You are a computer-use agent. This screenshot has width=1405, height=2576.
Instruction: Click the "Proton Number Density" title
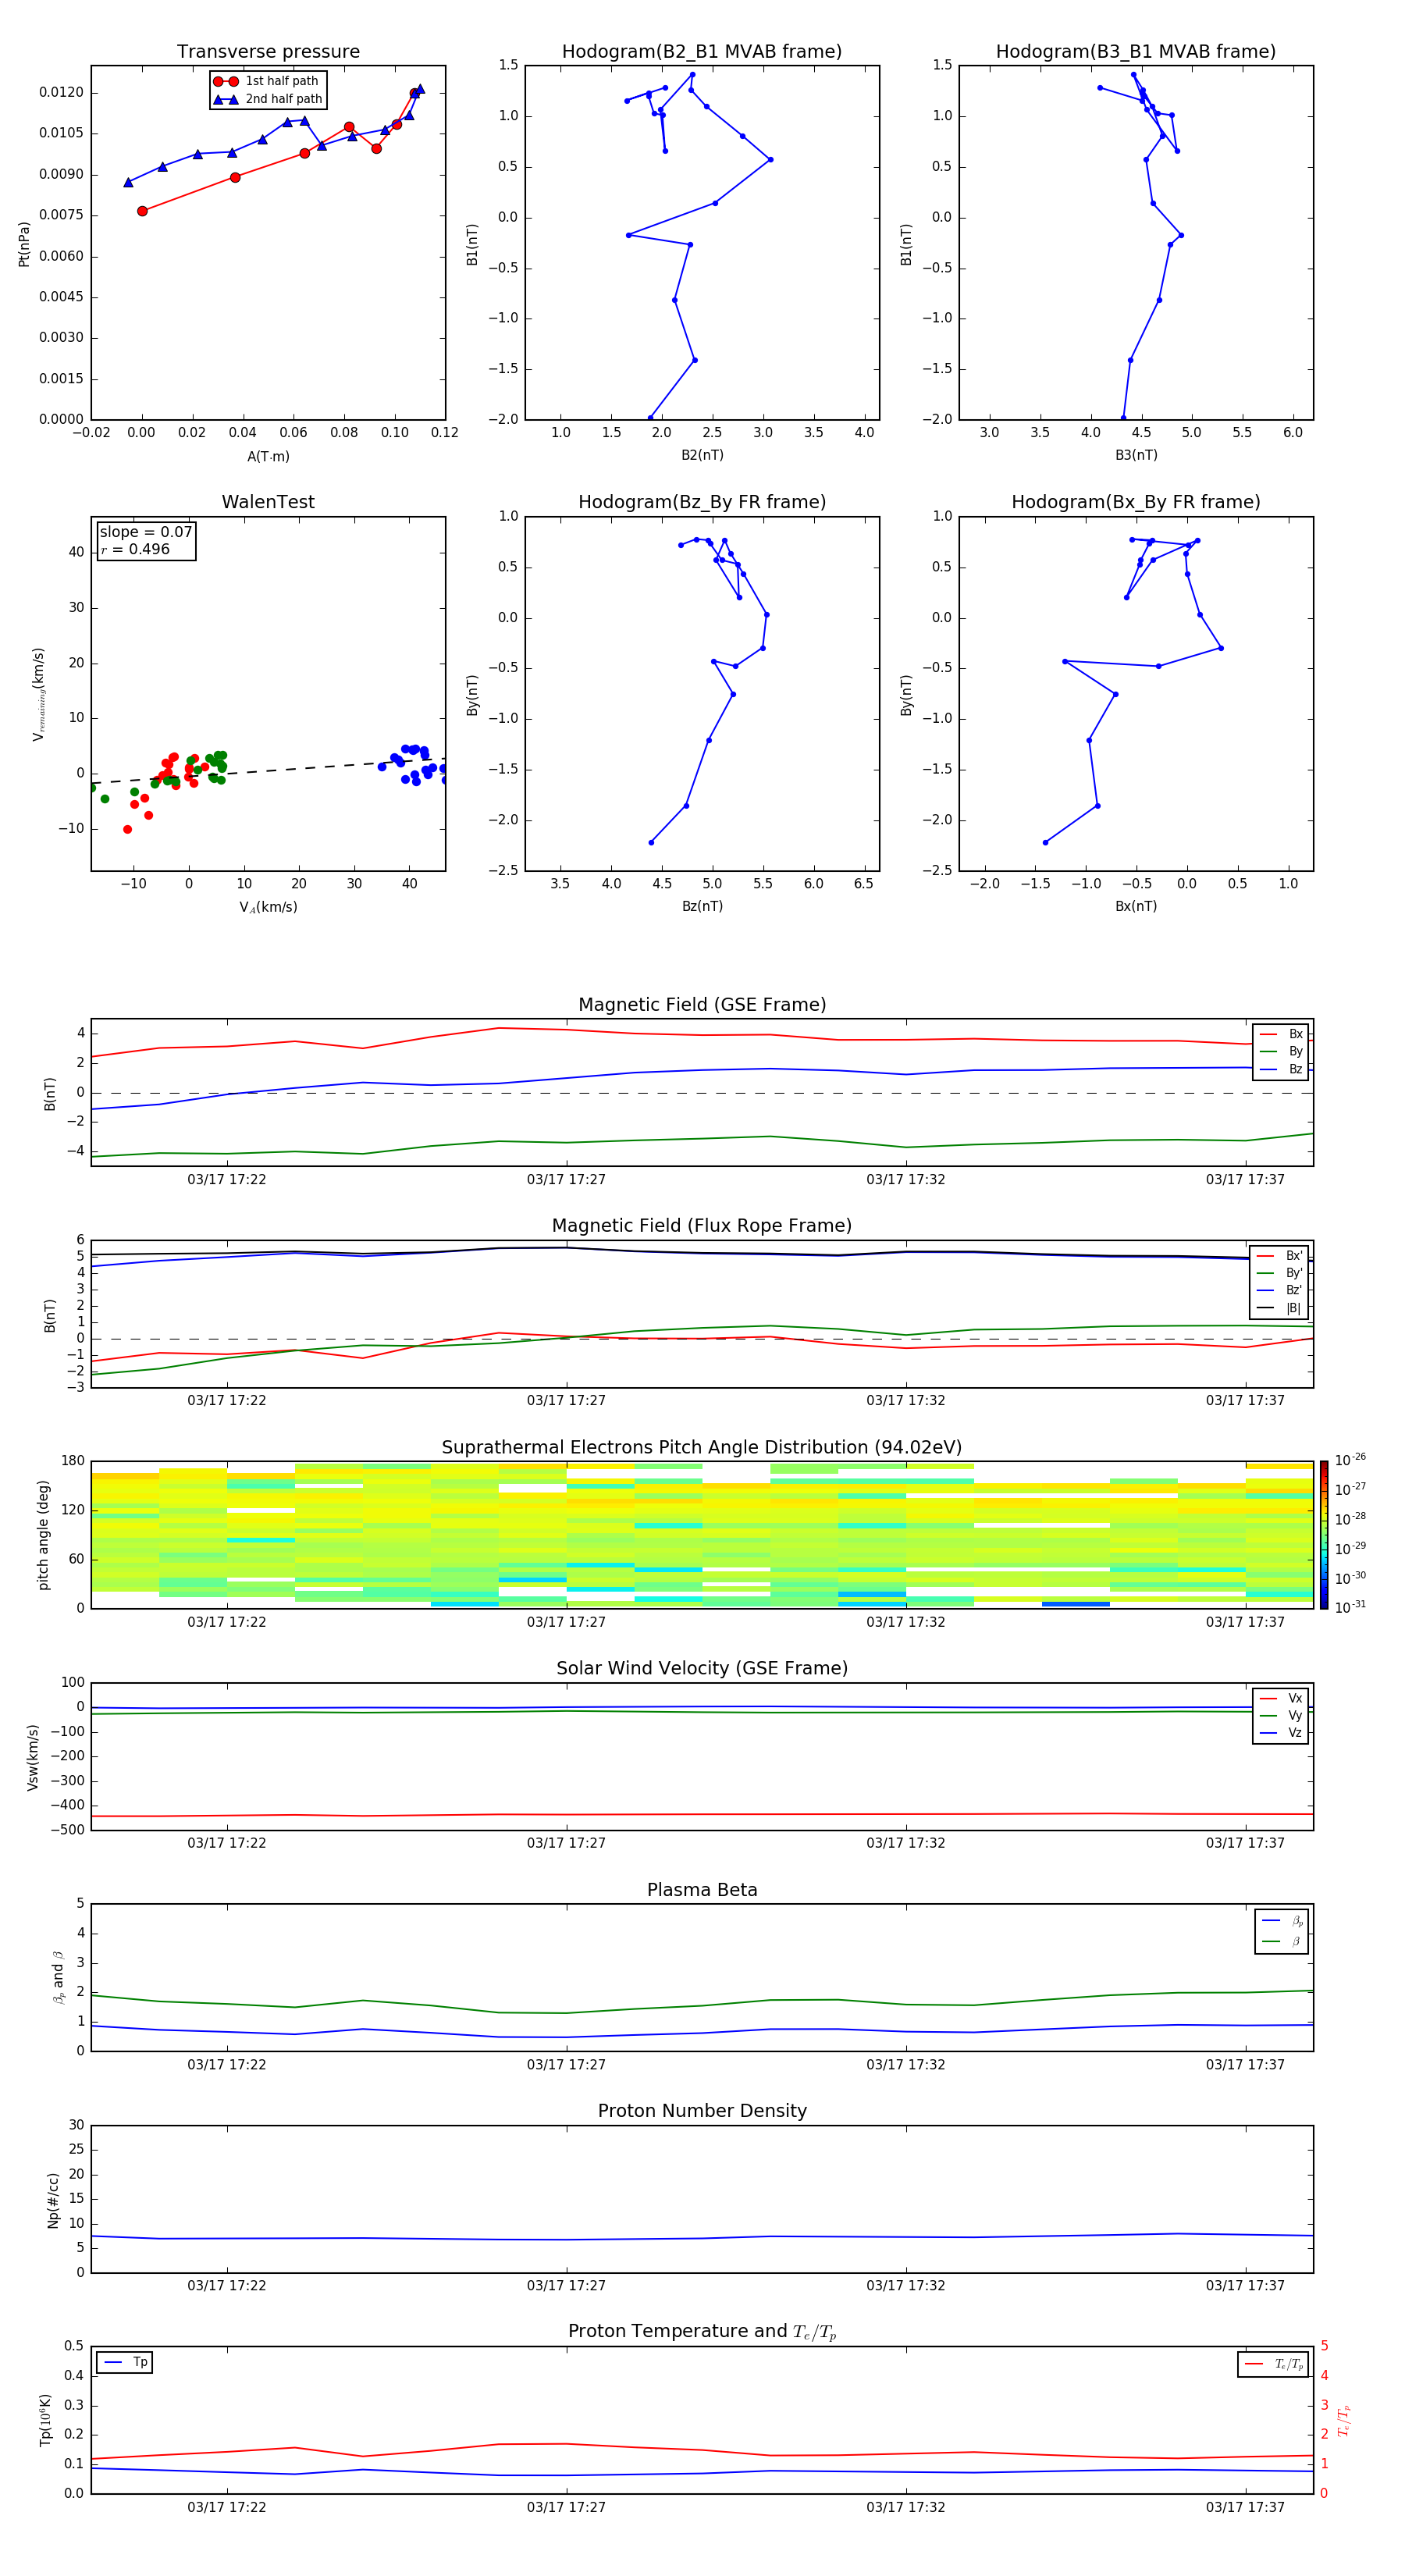coord(701,2111)
